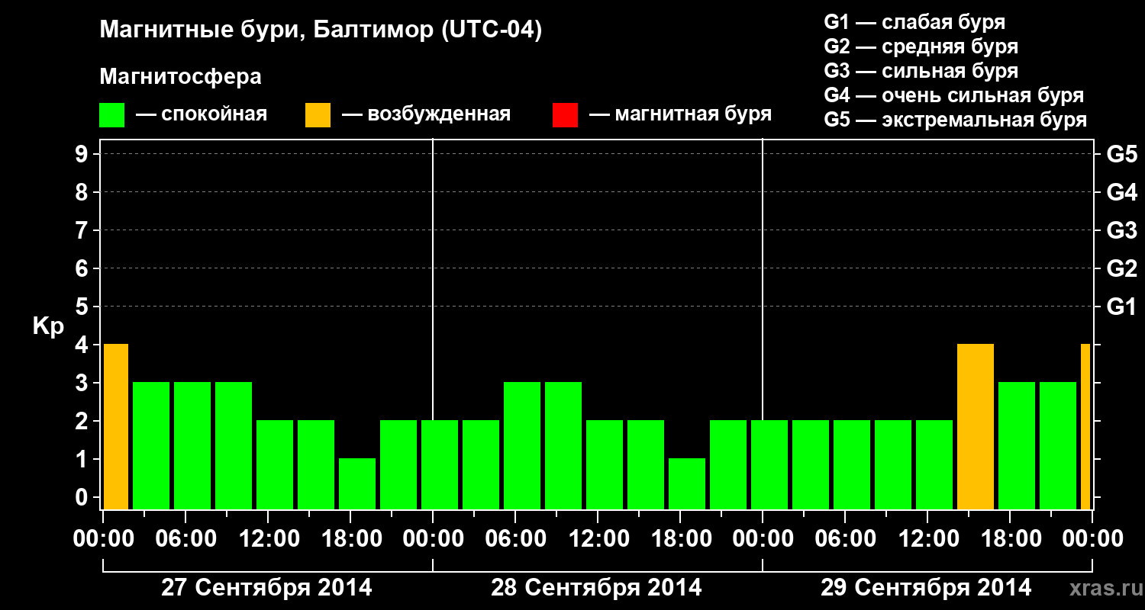
Task: Click the thin orange bar at the chart's final 00:00
Action: [1085, 427]
